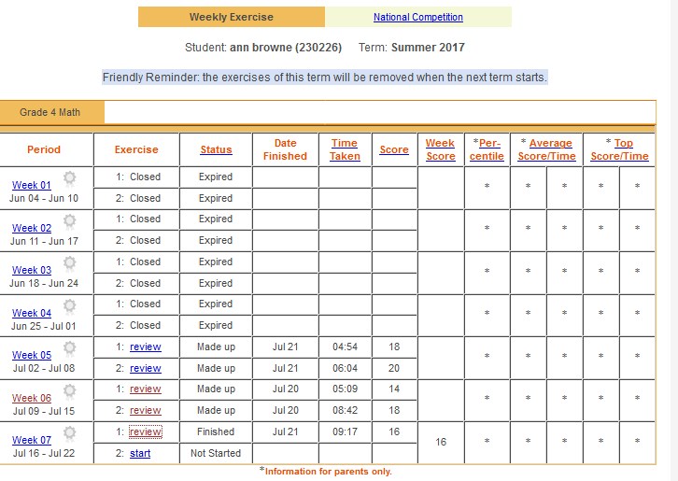Click the 'Finished' status in Week 07
This screenshot has height=481, width=678.
click(216, 431)
